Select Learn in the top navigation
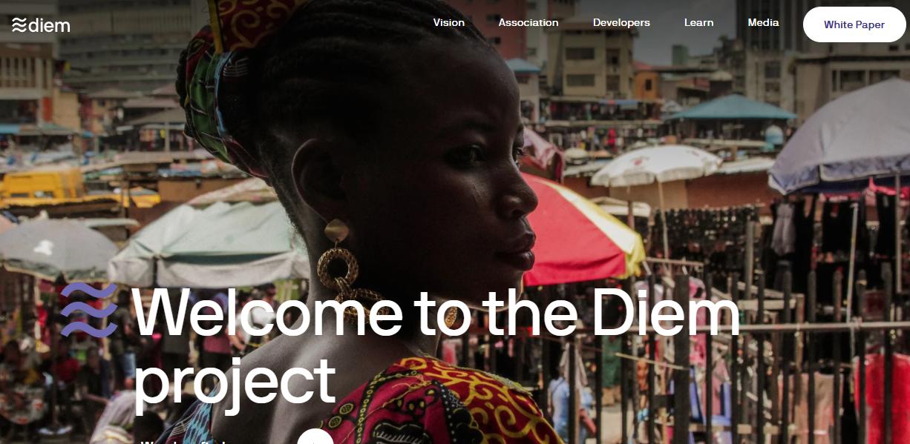Viewport: 910px width, 444px height. click(698, 23)
